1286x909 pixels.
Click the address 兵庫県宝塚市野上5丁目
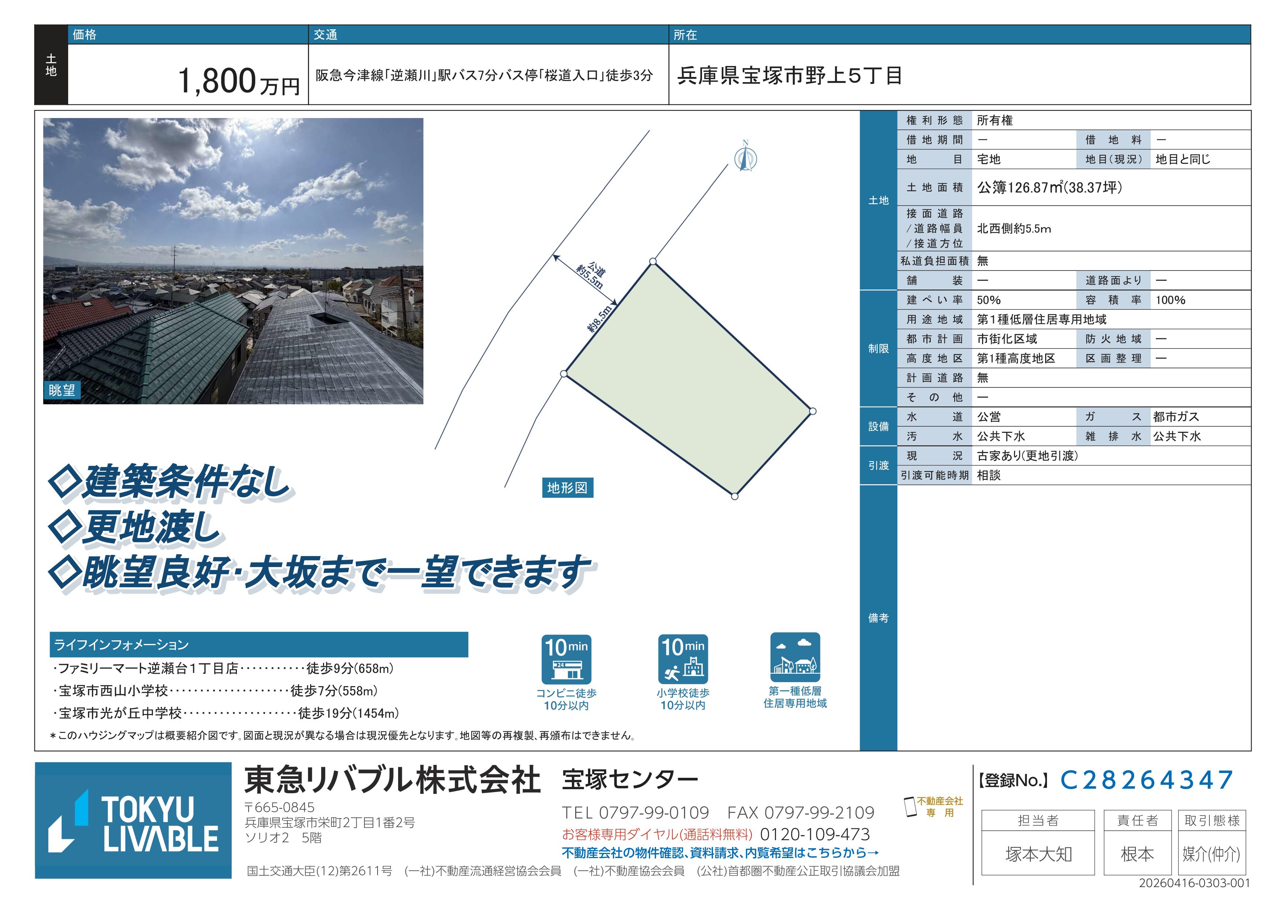[790, 76]
